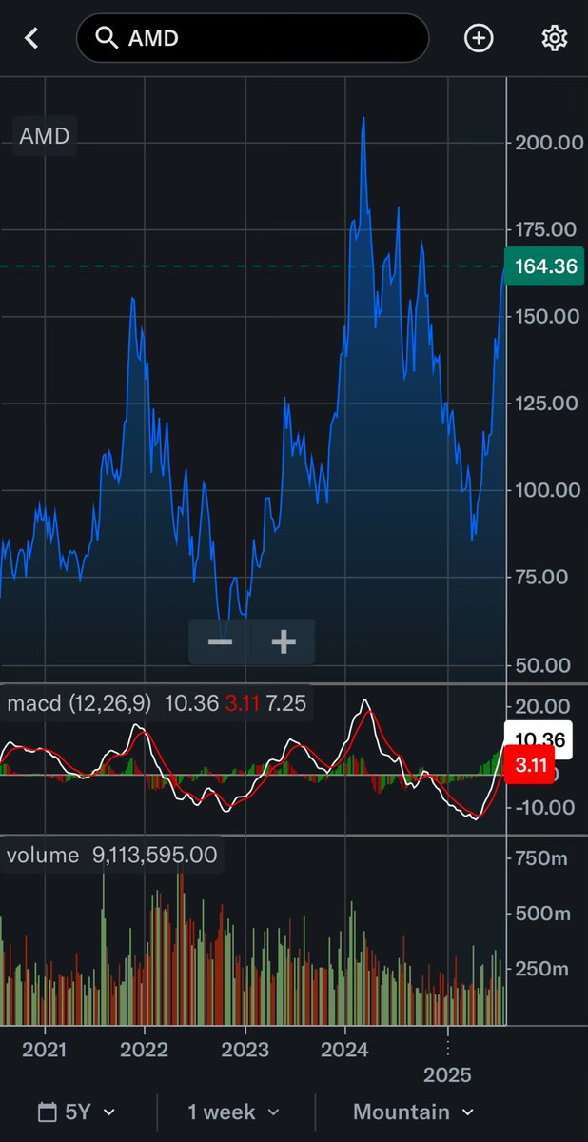This screenshot has height=1142, width=588.
Task: Click the 2022 time axis label
Action: click(x=145, y=1048)
